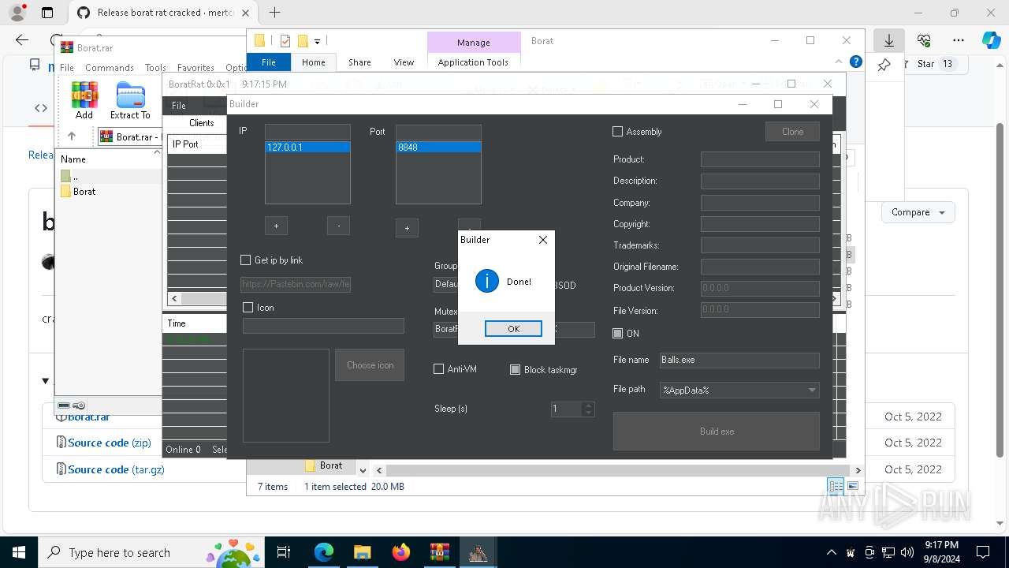Open WinRAR from the taskbar
The height and width of the screenshot is (568, 1009).
click(439, 552)
